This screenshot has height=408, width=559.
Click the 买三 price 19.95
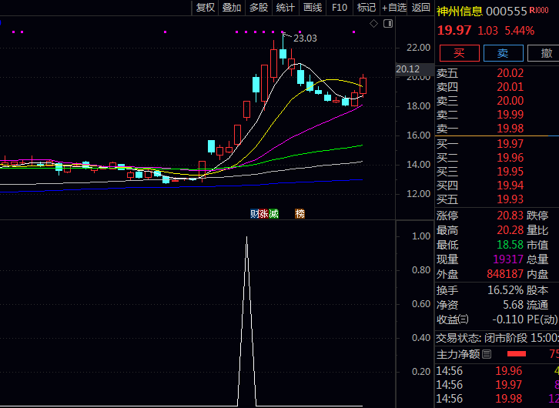pos(510,172)
